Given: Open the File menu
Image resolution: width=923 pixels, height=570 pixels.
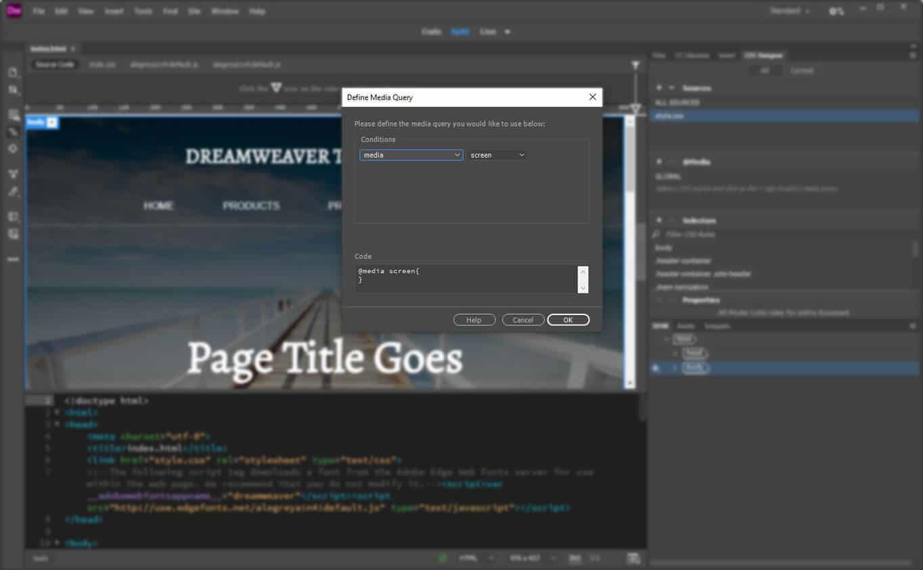Looking at the screenshot, I should pyautogui.click(x=39, y=11).
